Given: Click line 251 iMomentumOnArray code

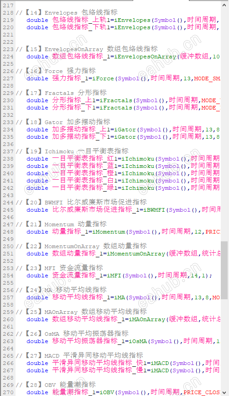Looking at the screenshot, I should (x=123, y=254).
